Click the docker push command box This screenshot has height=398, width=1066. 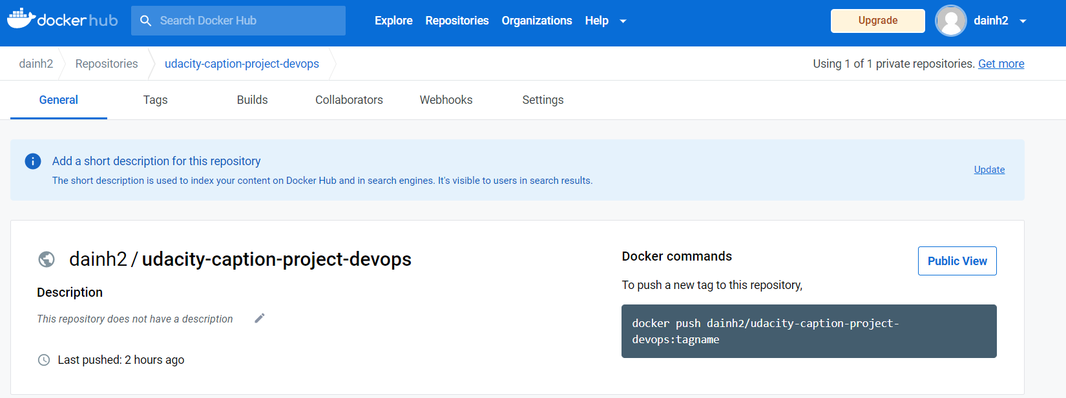[x=809, y=331]
